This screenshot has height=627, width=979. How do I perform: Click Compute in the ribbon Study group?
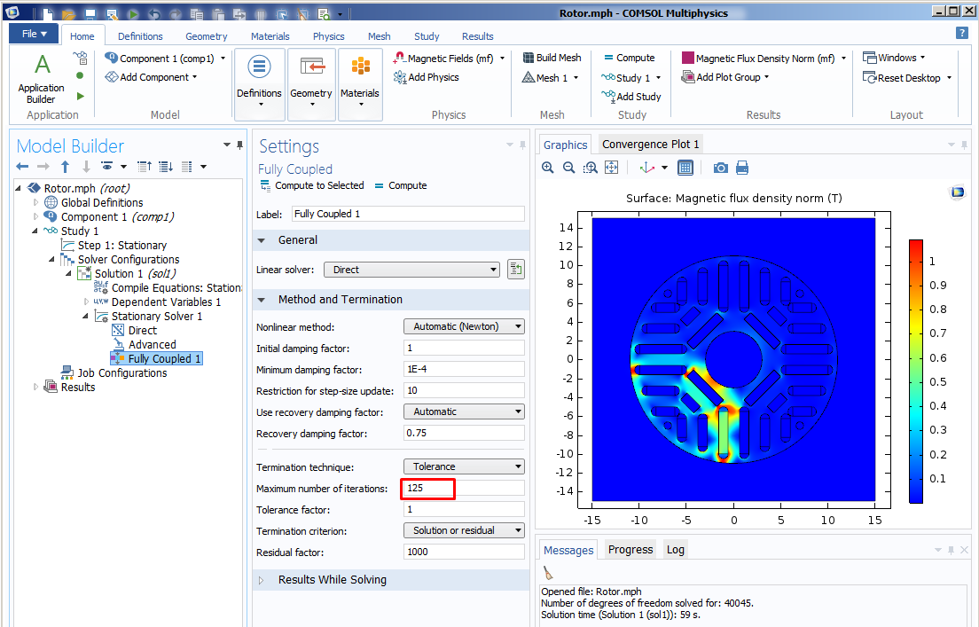pos(629,58)
